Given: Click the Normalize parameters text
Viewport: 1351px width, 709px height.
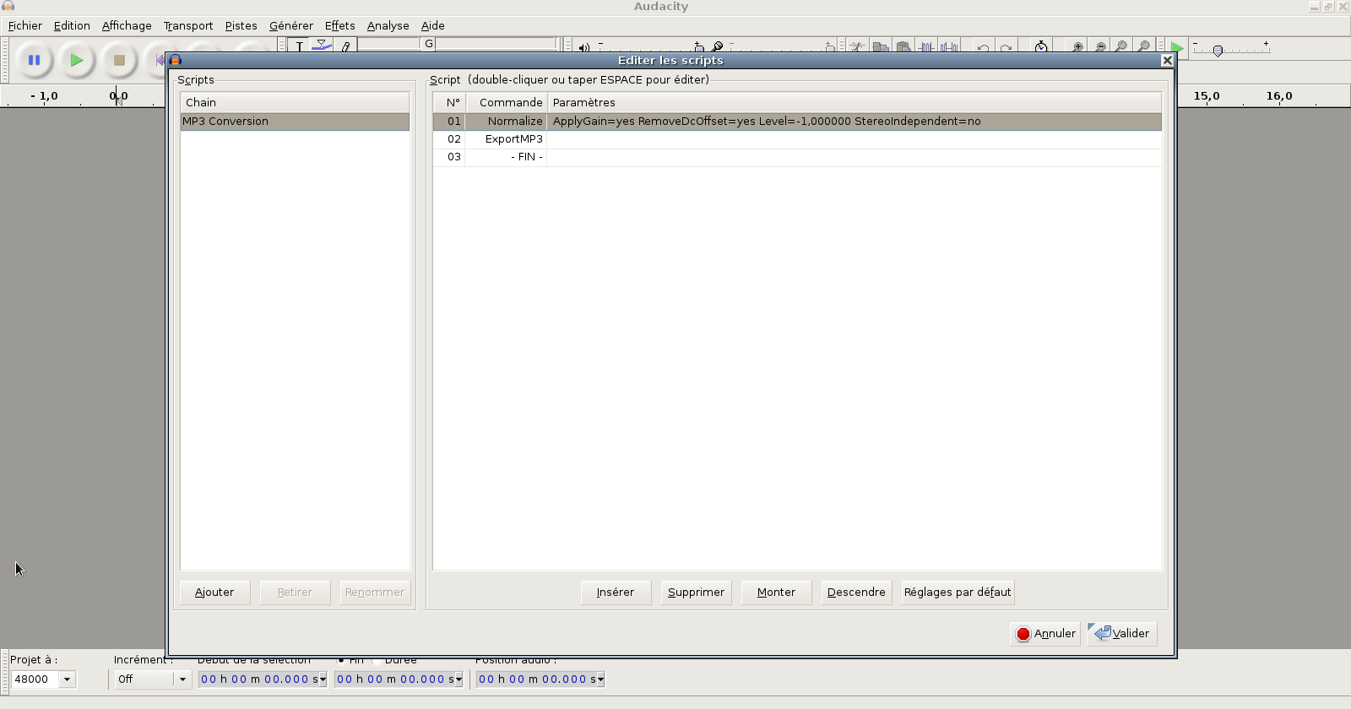Looking at the screenshot, I should click(767, 122).
